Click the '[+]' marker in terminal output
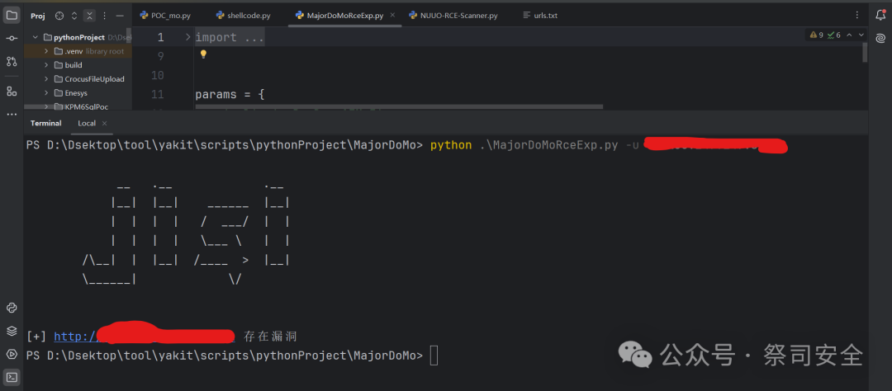 pos(36,337)
